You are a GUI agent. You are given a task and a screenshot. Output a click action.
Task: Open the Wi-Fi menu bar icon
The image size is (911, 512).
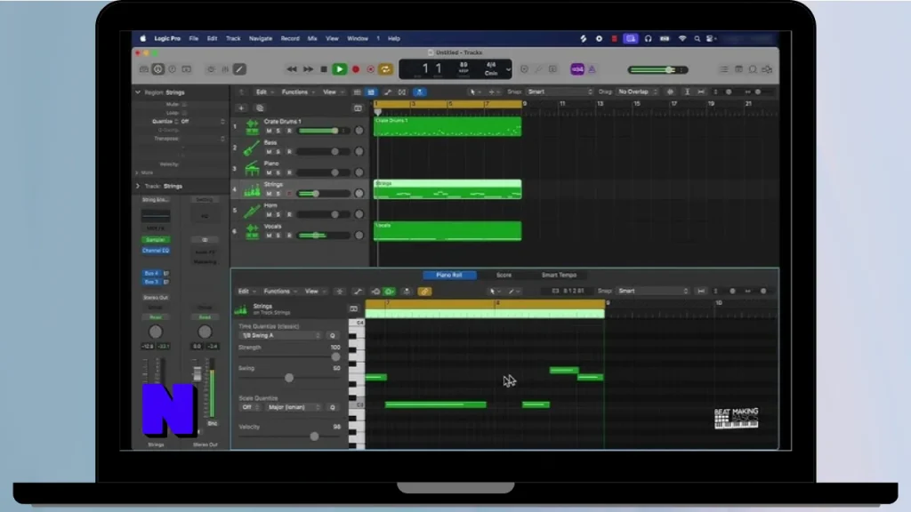click(682, 39)
